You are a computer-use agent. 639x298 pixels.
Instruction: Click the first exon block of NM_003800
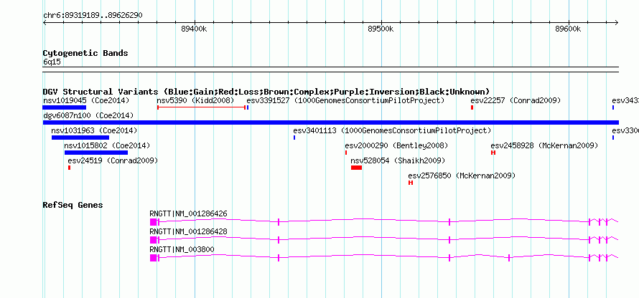(153, 258)
